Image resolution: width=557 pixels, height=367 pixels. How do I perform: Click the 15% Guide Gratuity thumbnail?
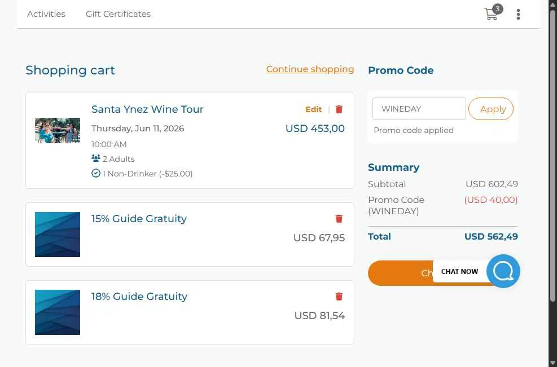tap(58, 235)
